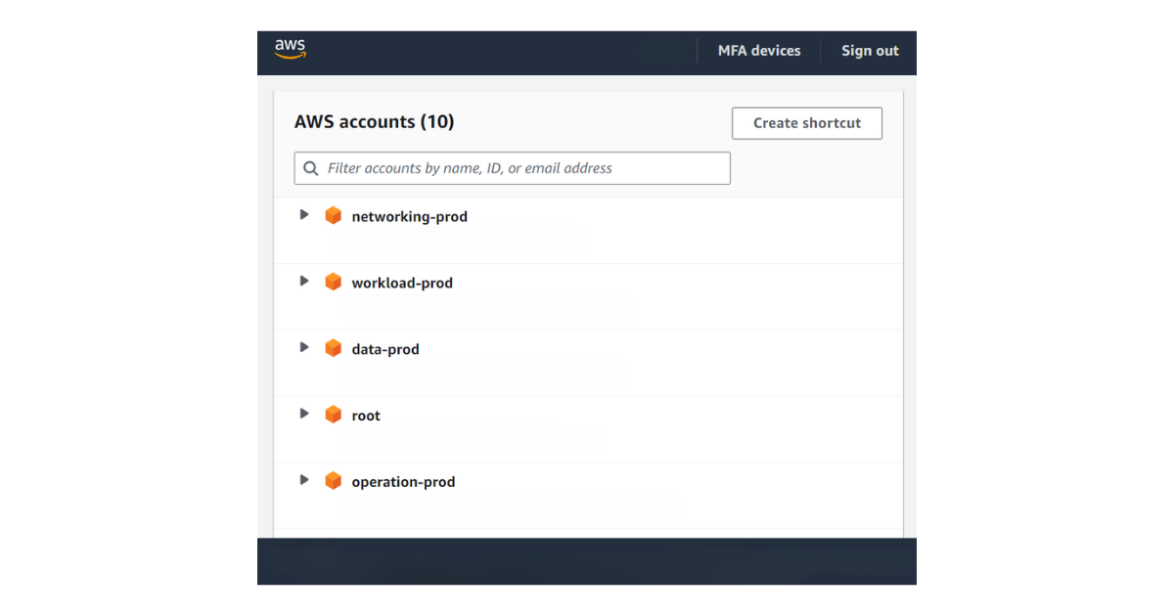
Task: Click the orange cube icon for root
Action: point(334,415)
